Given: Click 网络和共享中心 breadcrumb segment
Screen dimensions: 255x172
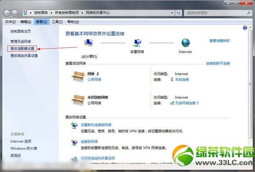Looking at the screenshot, I should coord(98,13).
